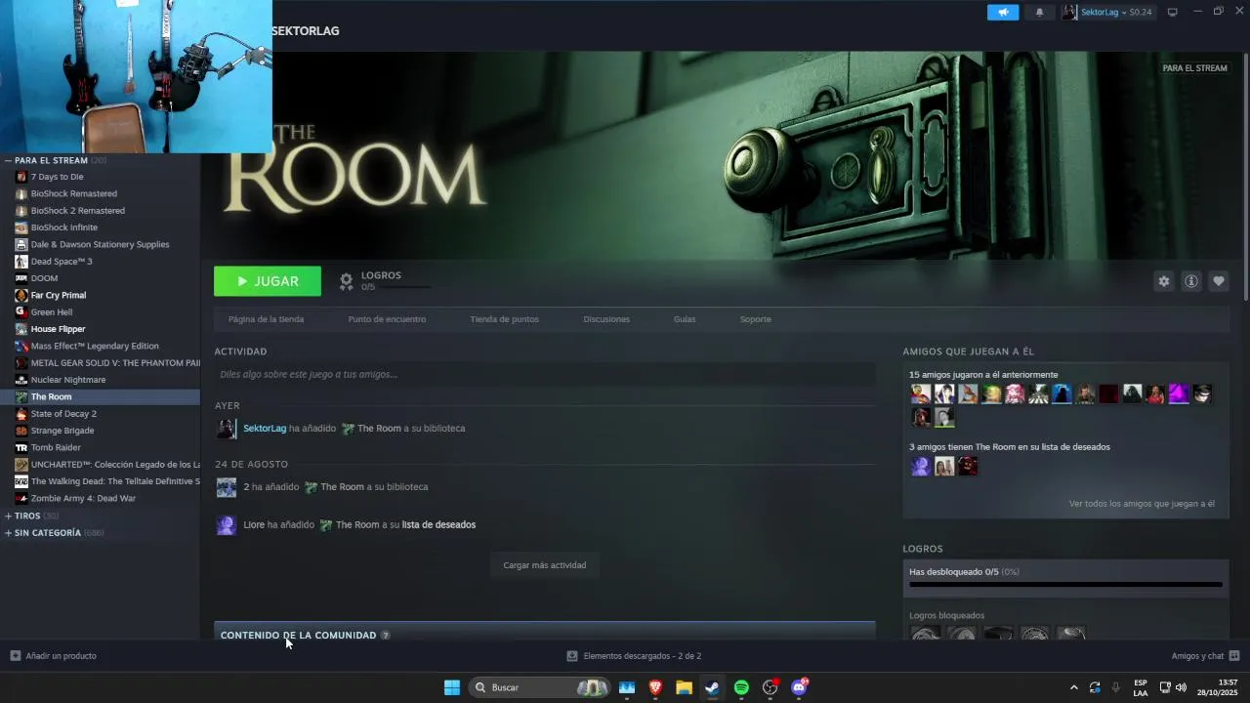
Task: Open the Soporte tab
Action: [755, 319]
